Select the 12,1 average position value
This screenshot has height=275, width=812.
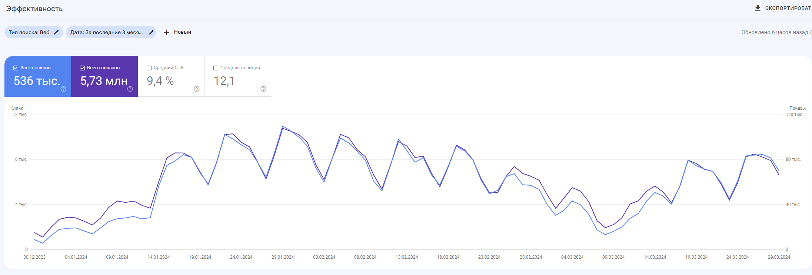tap(224, 81)
